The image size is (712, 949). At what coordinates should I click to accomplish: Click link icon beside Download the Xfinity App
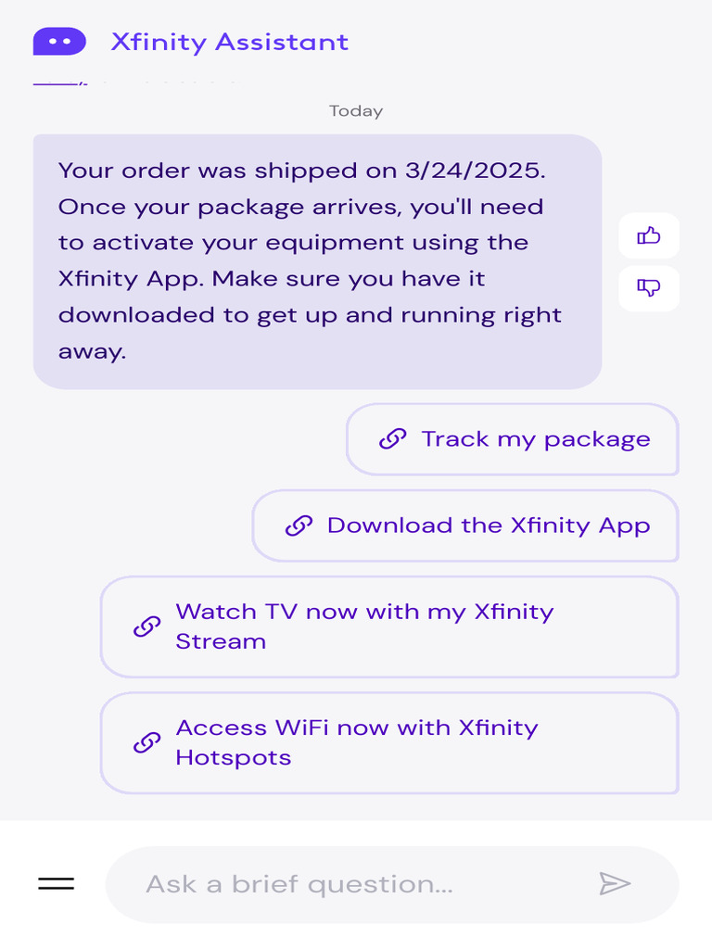click(299, 525)
